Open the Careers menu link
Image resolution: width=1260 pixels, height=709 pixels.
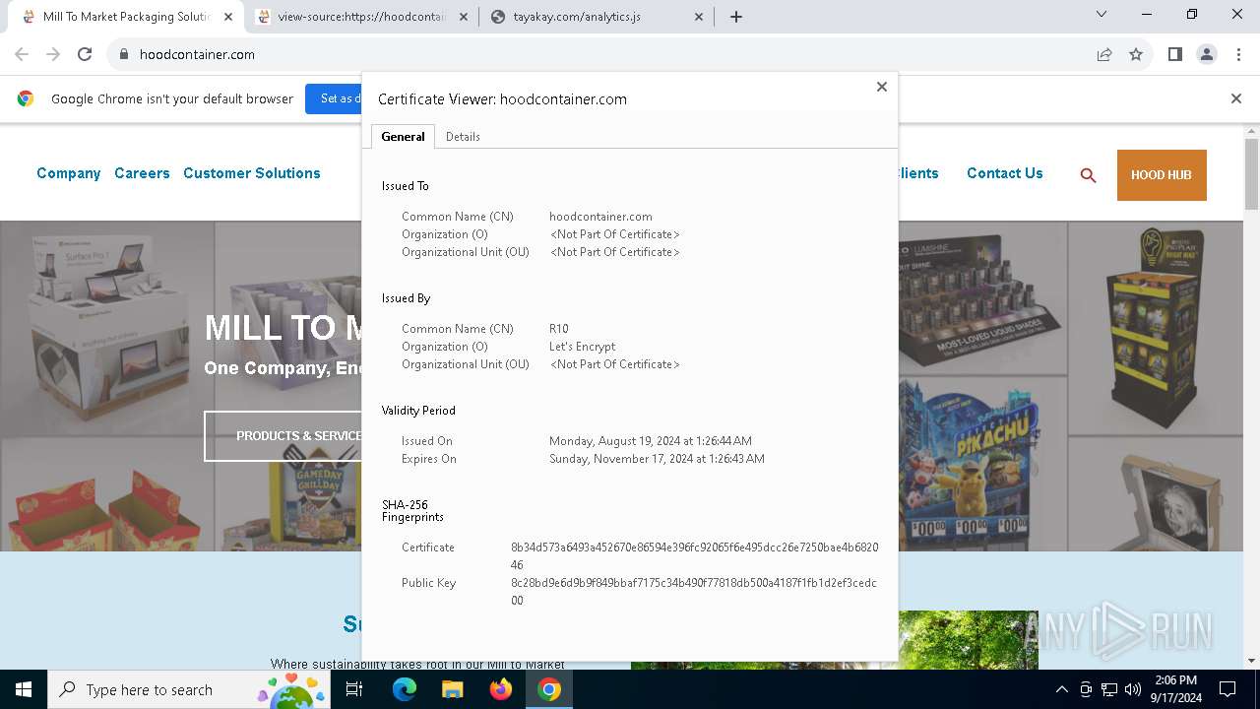point(142,173)
